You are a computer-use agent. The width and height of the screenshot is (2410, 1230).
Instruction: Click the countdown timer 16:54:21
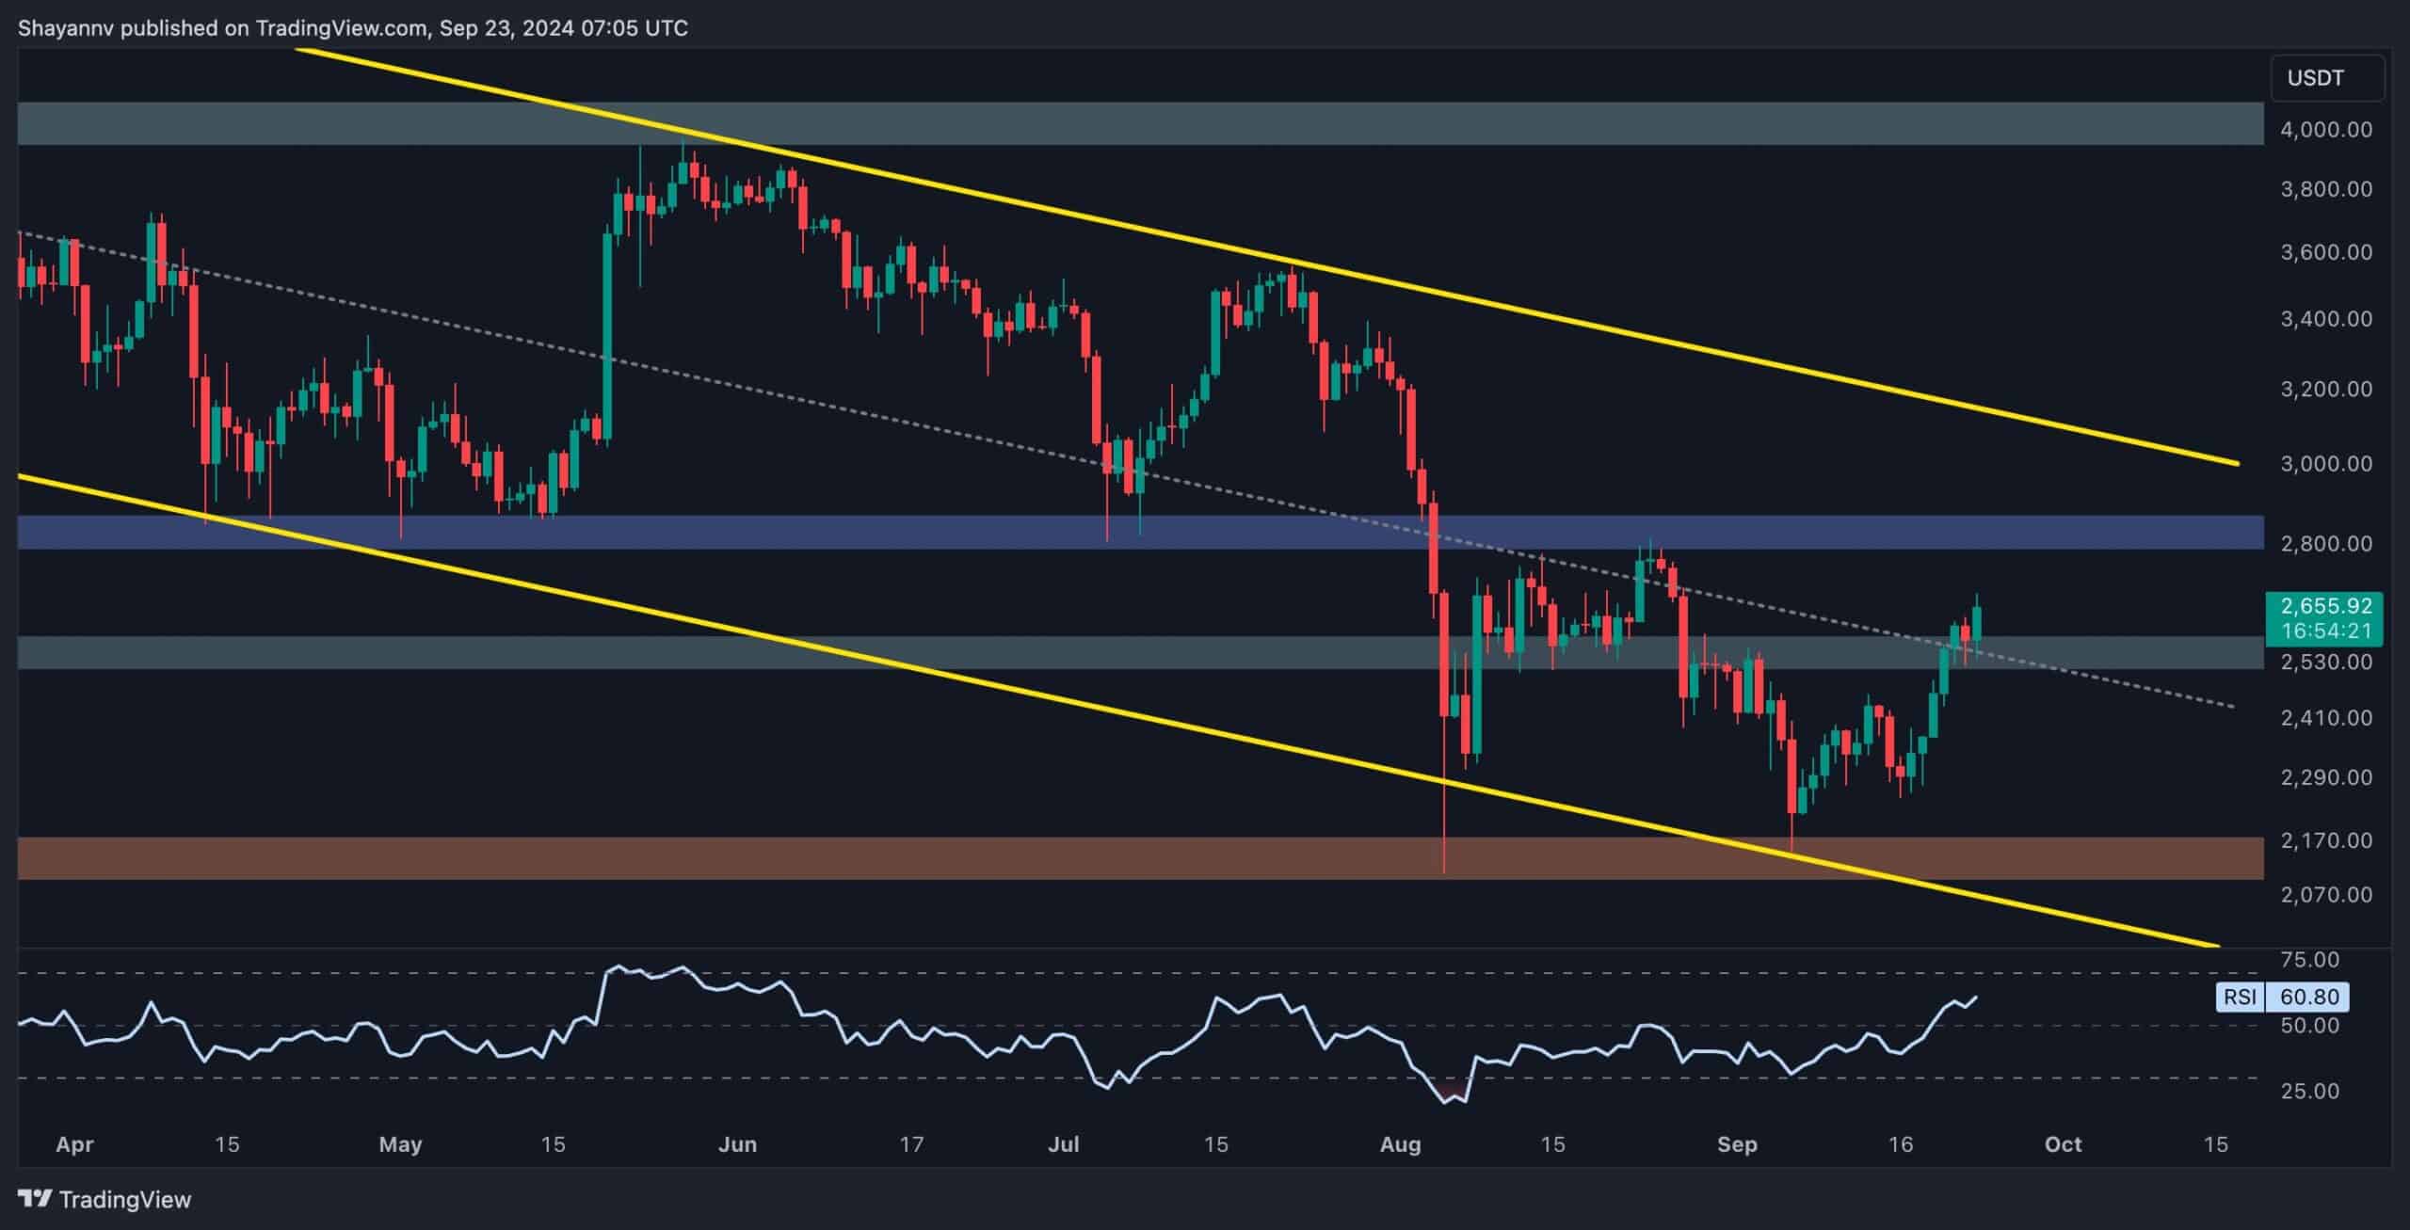(x=2324, y=631)
